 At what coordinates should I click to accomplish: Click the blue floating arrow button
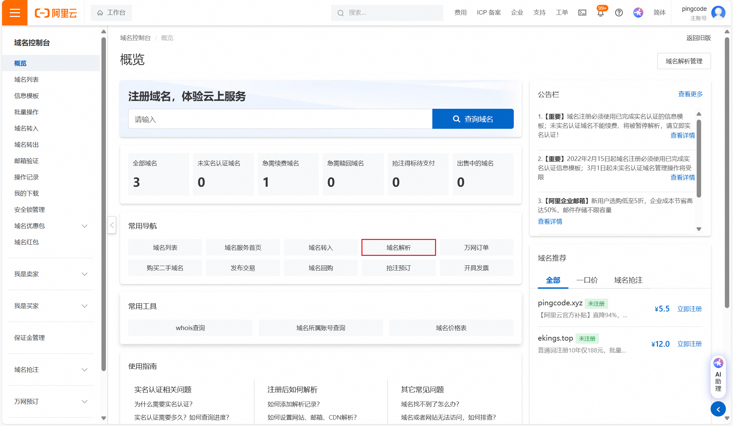[718, 409]
